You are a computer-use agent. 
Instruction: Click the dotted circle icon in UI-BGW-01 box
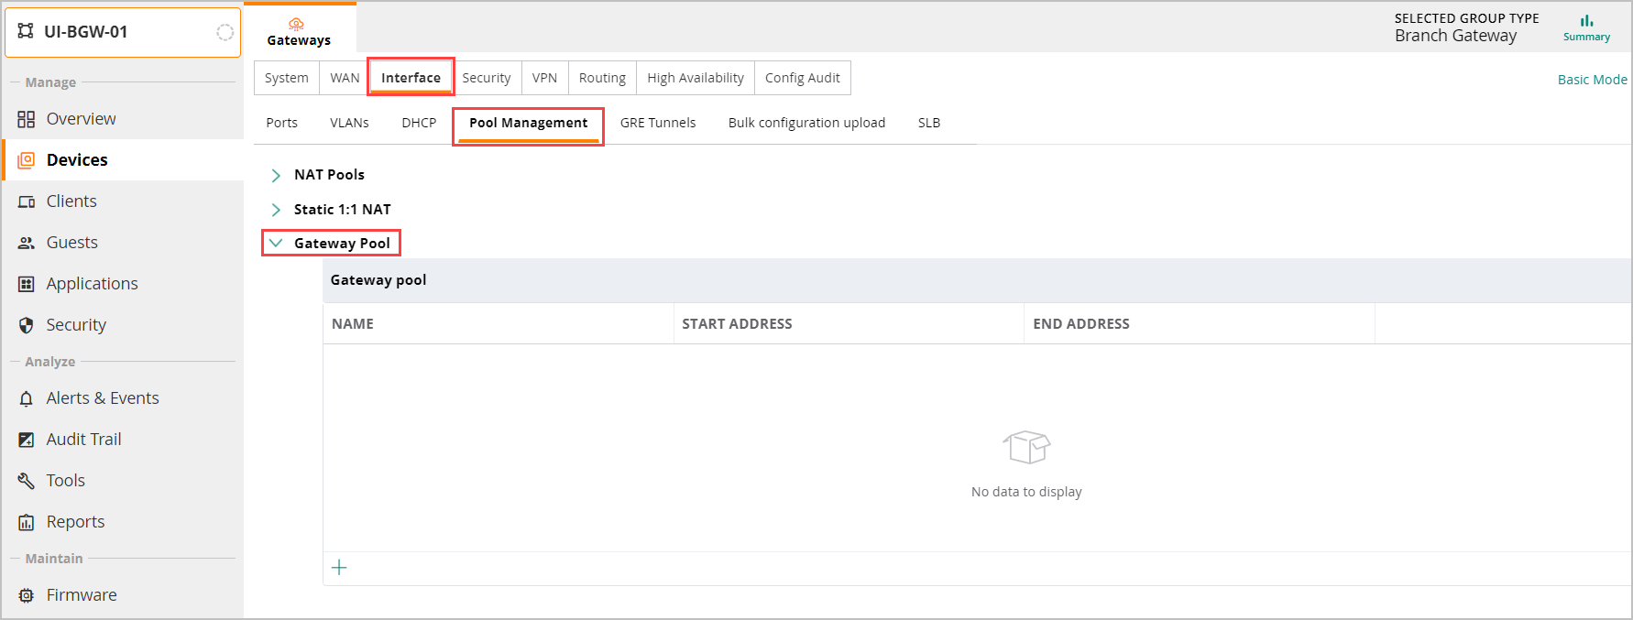click(225, 32)
